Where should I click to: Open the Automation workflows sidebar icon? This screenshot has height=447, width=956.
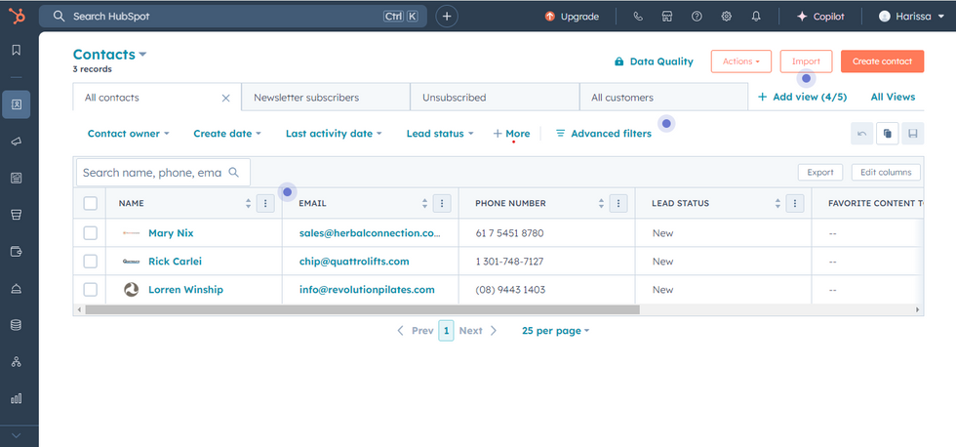coord(17,362)
